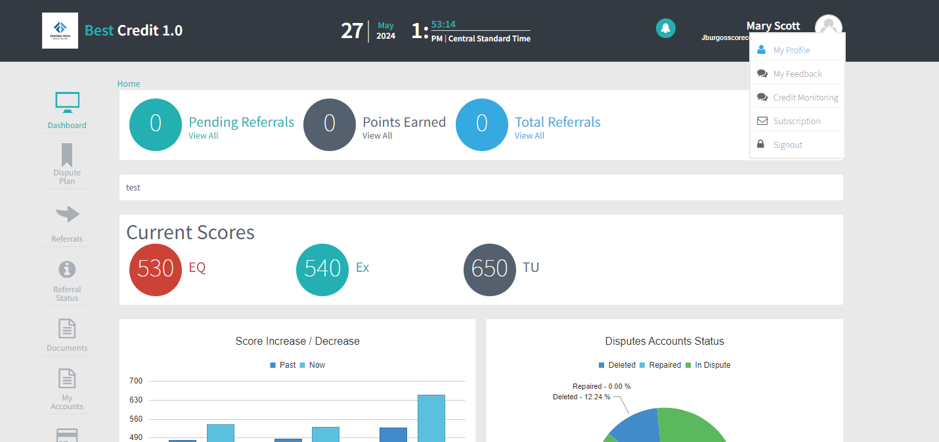Click the 'test' message text
The height and width of the screenshot is (442, 939).
point(133,188)
